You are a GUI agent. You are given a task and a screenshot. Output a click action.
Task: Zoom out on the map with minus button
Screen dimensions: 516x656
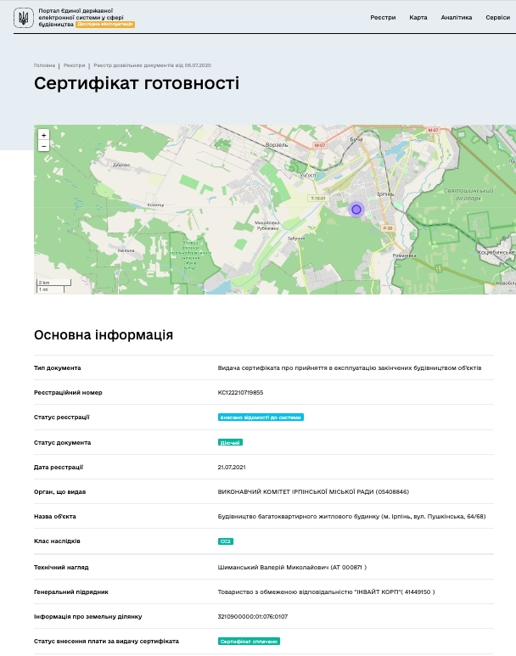(43, 146)
